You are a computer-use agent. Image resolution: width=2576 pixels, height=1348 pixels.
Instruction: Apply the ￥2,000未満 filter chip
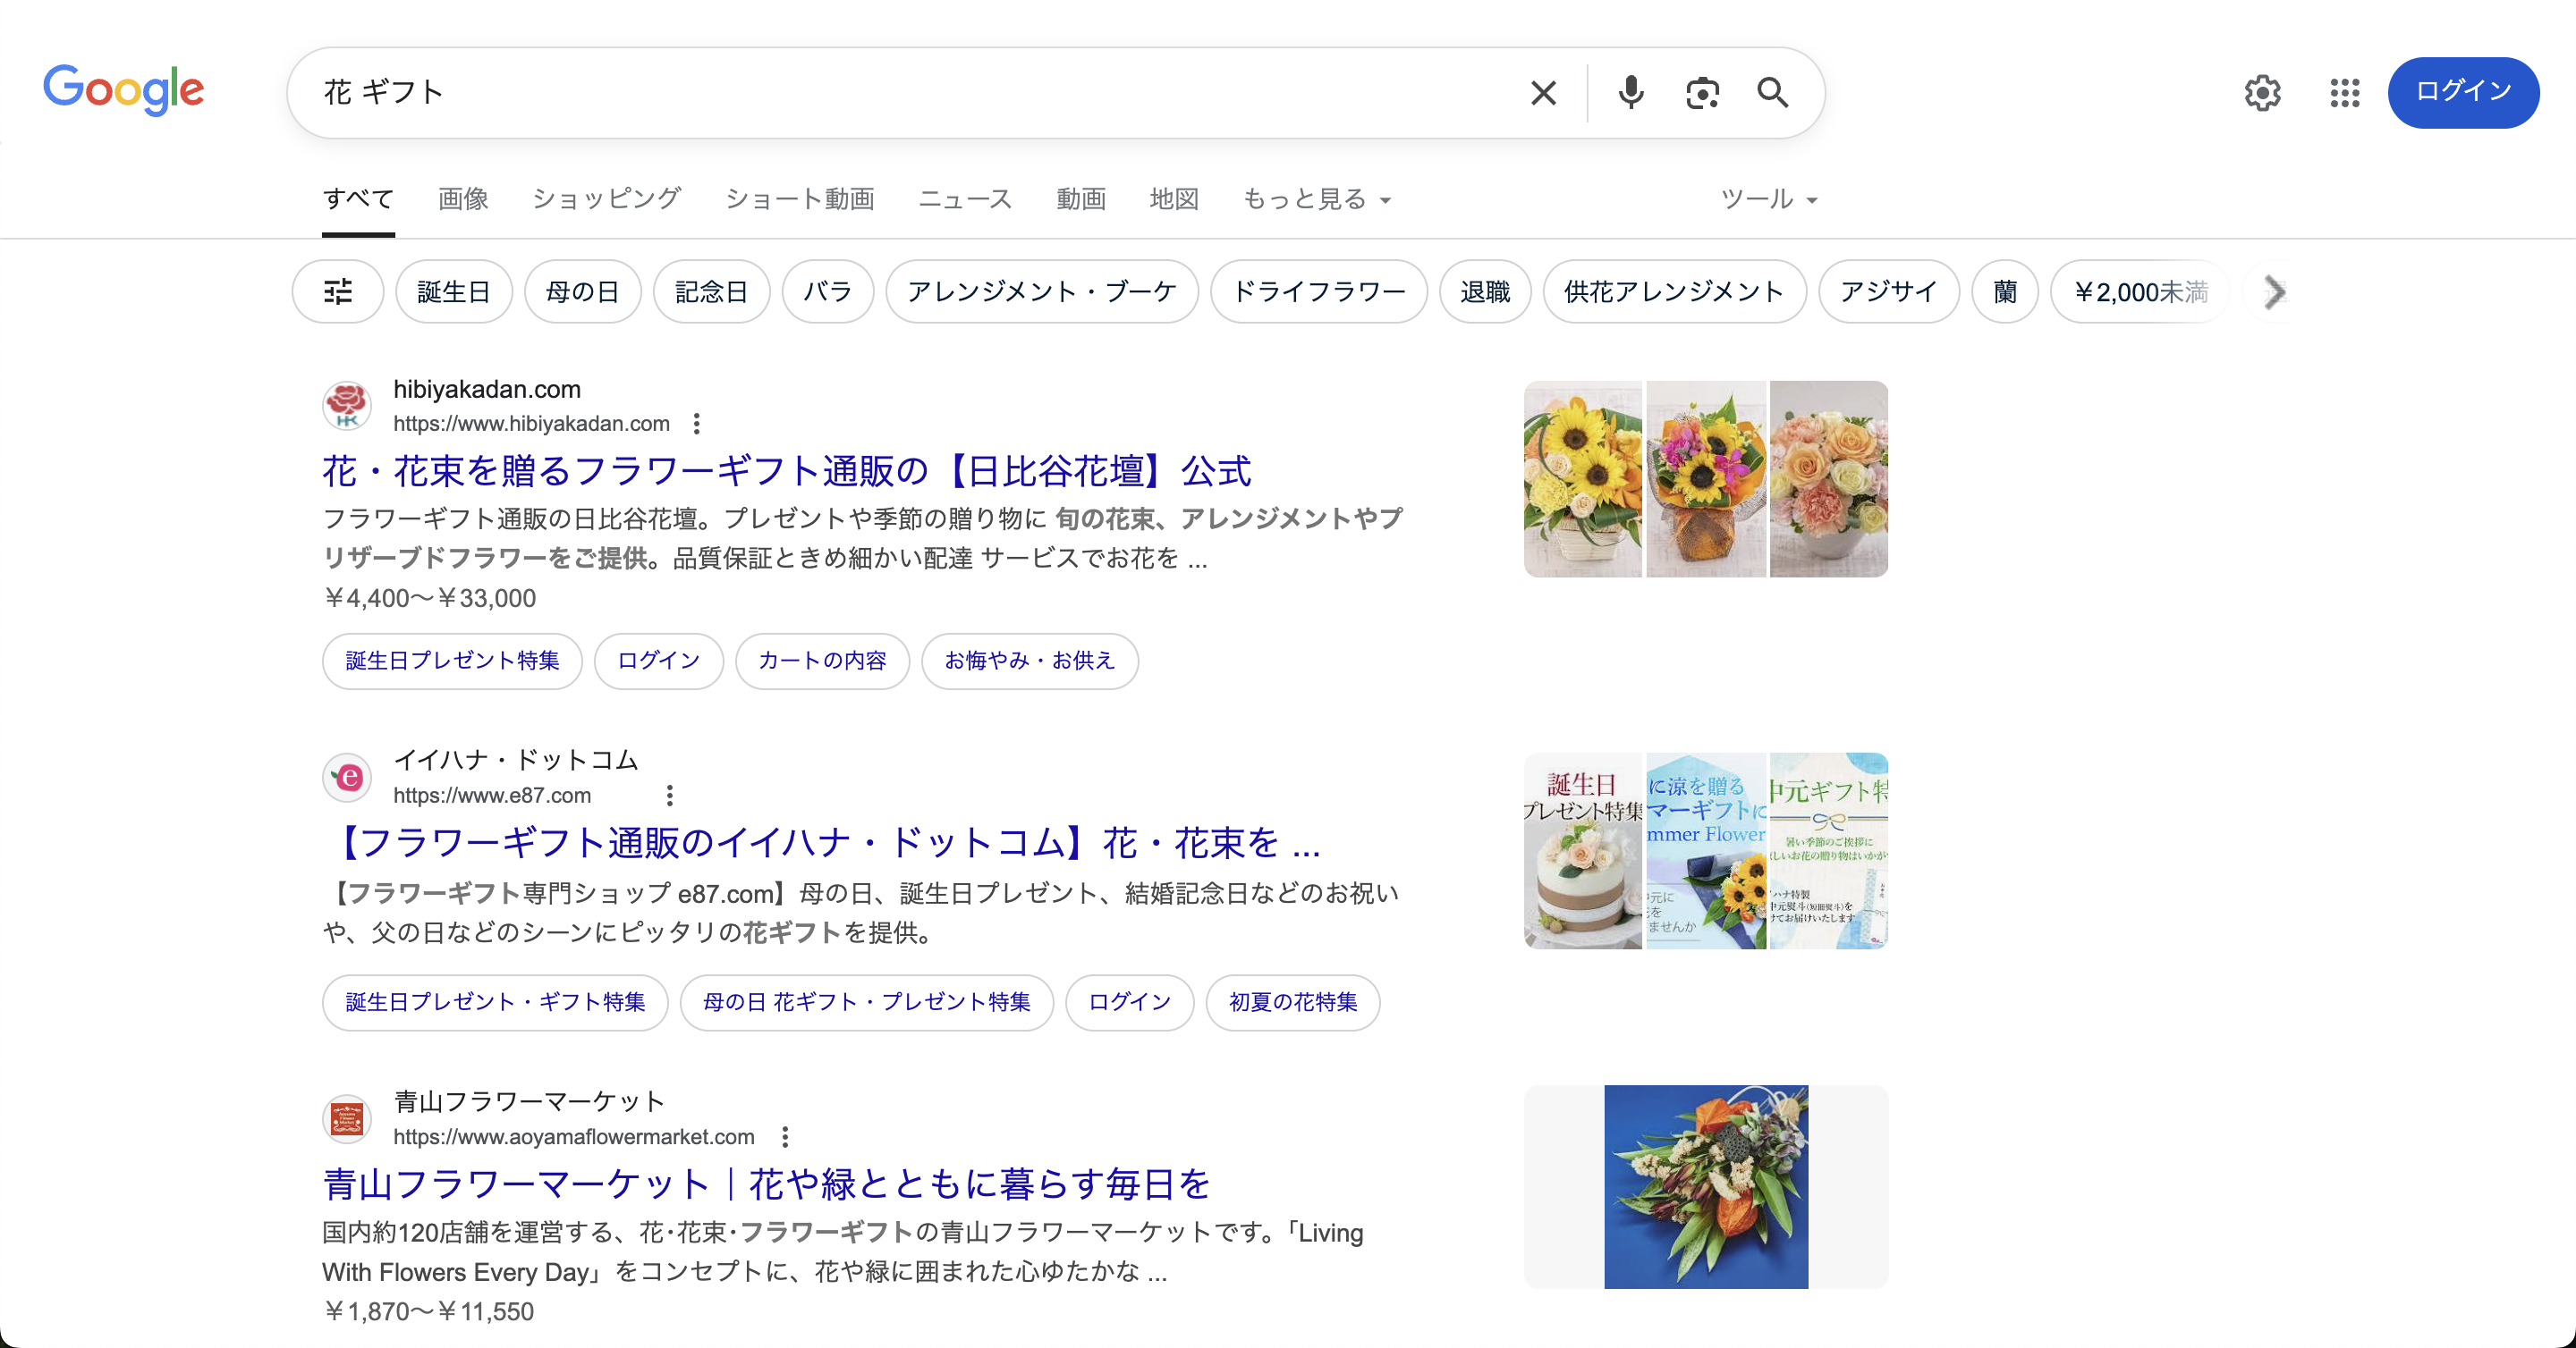(x=2142, y=291)
